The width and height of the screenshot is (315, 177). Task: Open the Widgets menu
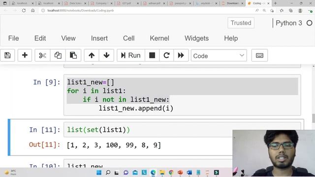point(196,38)
